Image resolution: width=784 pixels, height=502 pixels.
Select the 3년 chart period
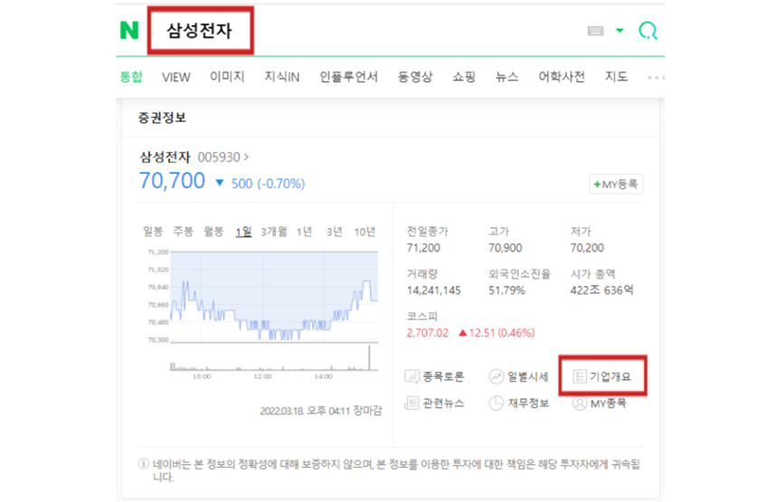[334, 232]
